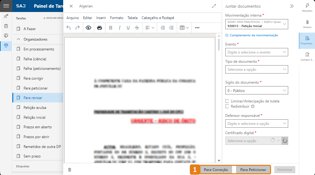Select the Para corrigir organizer
Image resolution: width=315 pixels, height=175 pixels.
(x=38, y=78)
